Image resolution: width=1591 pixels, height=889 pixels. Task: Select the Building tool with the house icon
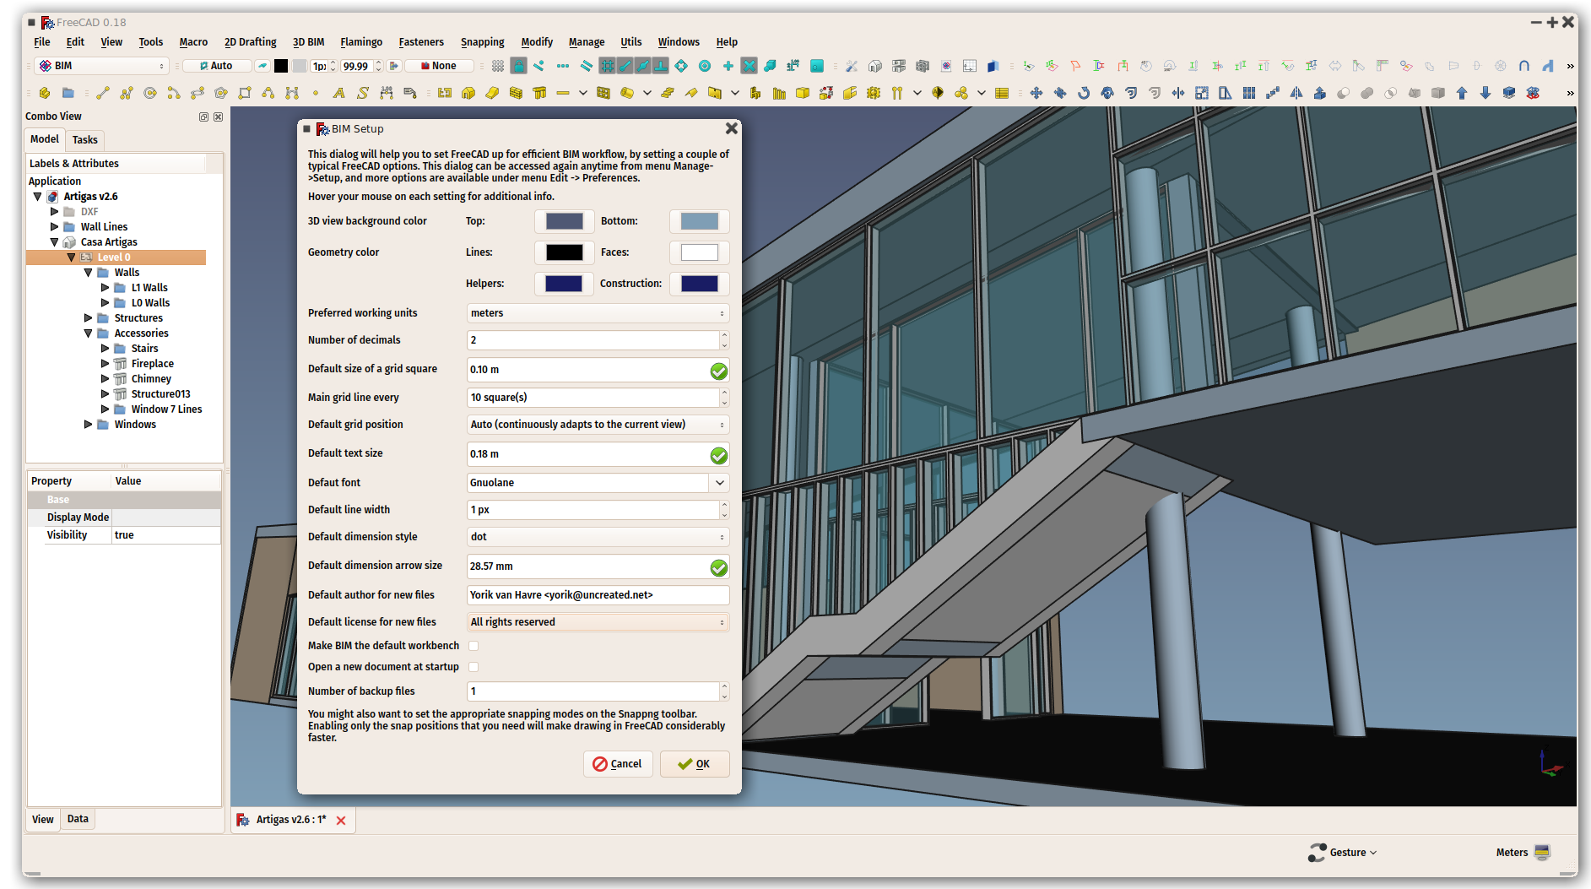[469, 93]
